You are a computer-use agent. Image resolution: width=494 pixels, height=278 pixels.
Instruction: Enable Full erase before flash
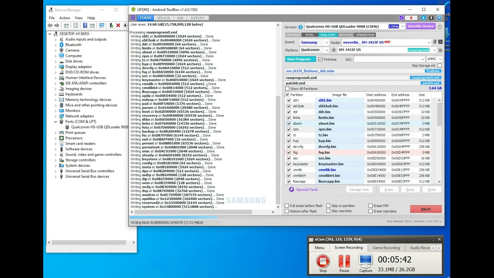(x=287, y=206)
